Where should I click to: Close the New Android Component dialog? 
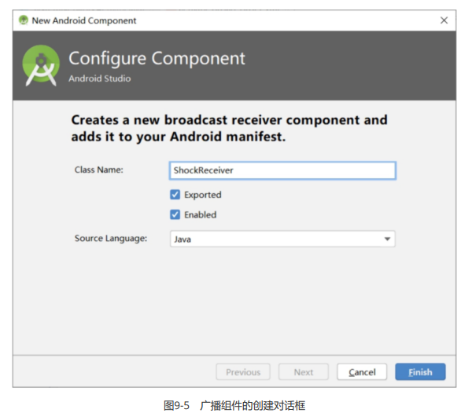[x=444, y=20]
